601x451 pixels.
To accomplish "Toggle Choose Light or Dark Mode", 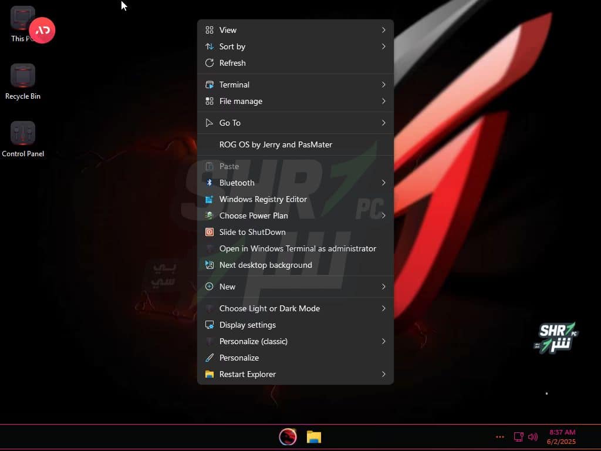I will click(x=269, y=308).
